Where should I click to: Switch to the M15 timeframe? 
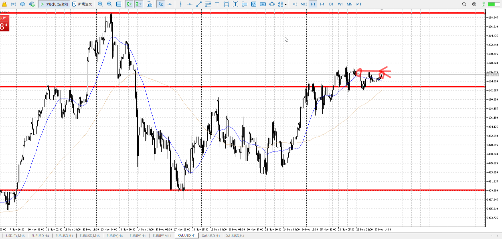coord(304,4)
